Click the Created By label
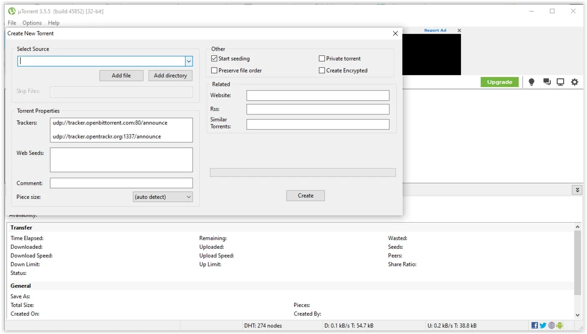The height and width of the screenshot is (334, 587). (x=307, y=314)
